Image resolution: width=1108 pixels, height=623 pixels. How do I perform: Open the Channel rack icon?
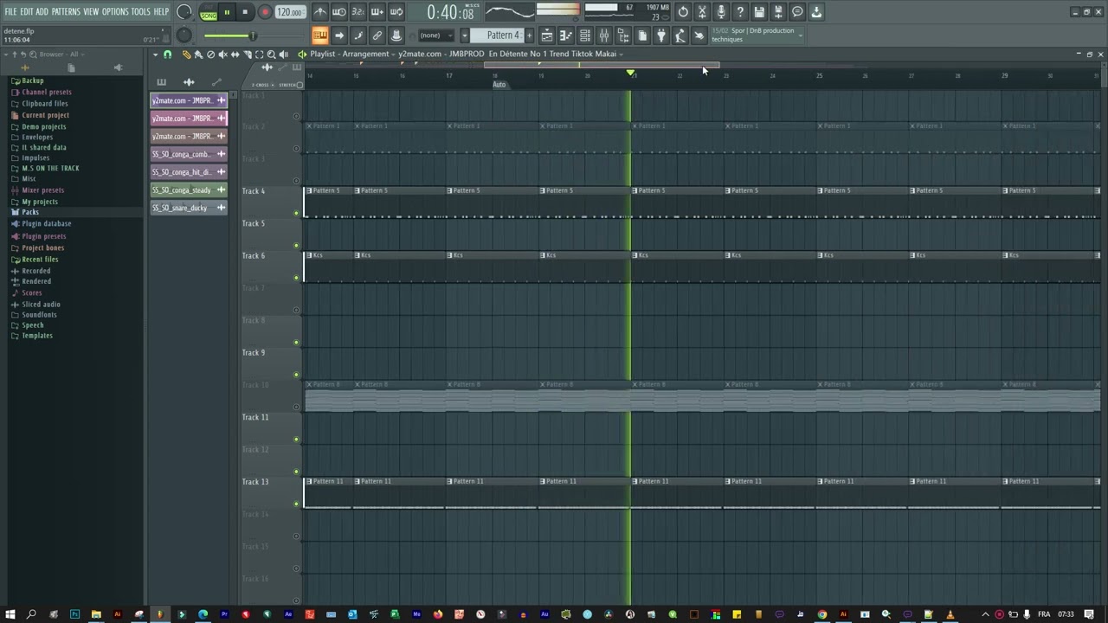point(585,35)
